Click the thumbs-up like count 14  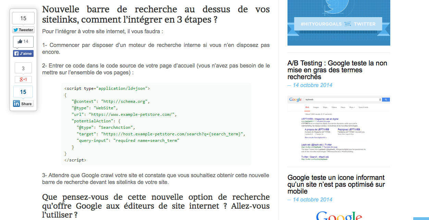(x=23, y=41)
